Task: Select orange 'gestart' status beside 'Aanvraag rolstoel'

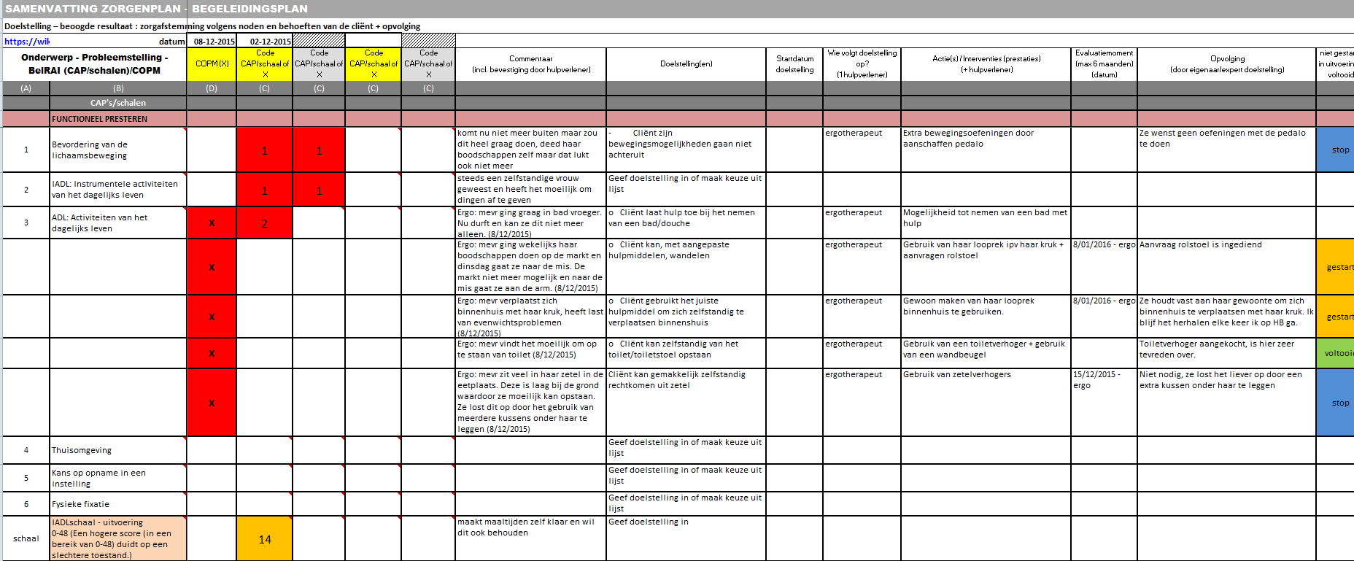Action: [x=1336, y=266]
